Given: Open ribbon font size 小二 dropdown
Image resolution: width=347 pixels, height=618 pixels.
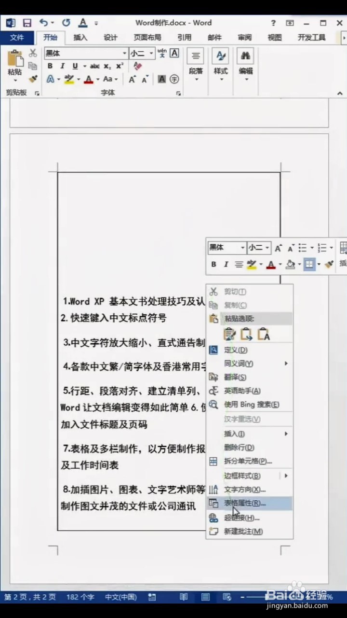Looking at the screenshot, I should coord(151,53).
